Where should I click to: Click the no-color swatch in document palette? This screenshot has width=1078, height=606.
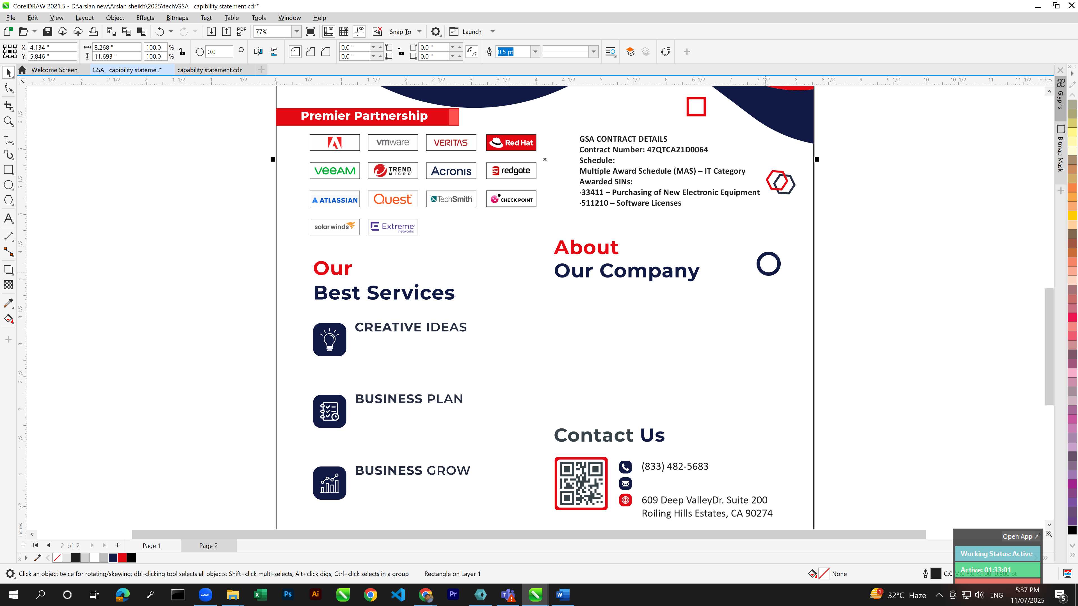point(57,557)
